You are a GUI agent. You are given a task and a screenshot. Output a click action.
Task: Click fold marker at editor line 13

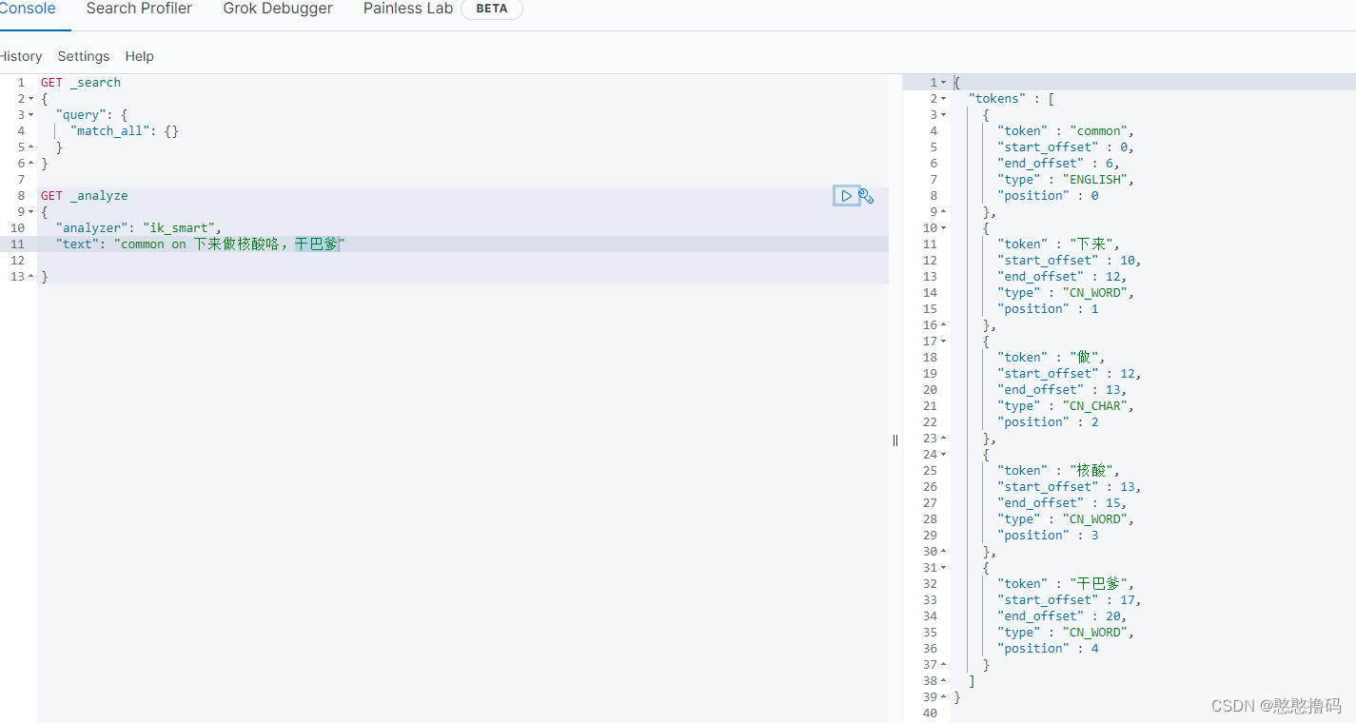[30, 277]
